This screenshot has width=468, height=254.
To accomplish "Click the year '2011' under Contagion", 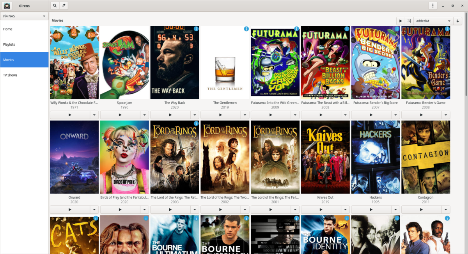I will click(x=426, y=202).
